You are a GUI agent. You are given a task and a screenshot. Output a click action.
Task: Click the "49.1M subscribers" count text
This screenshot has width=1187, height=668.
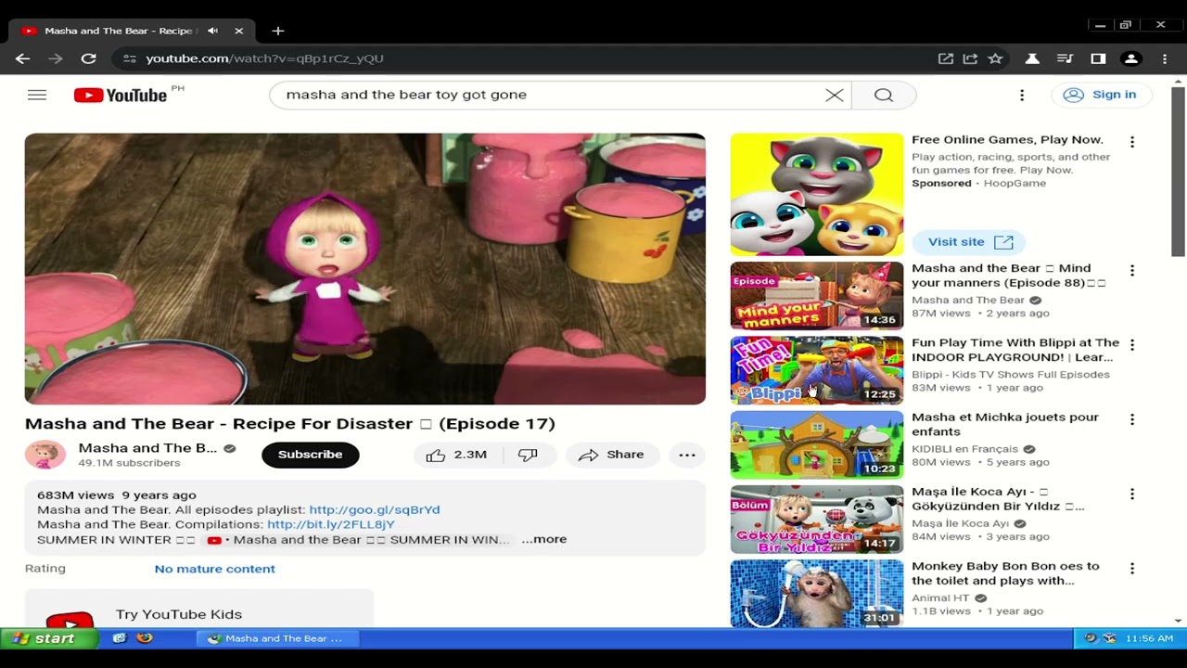click(x=129, y=463)
